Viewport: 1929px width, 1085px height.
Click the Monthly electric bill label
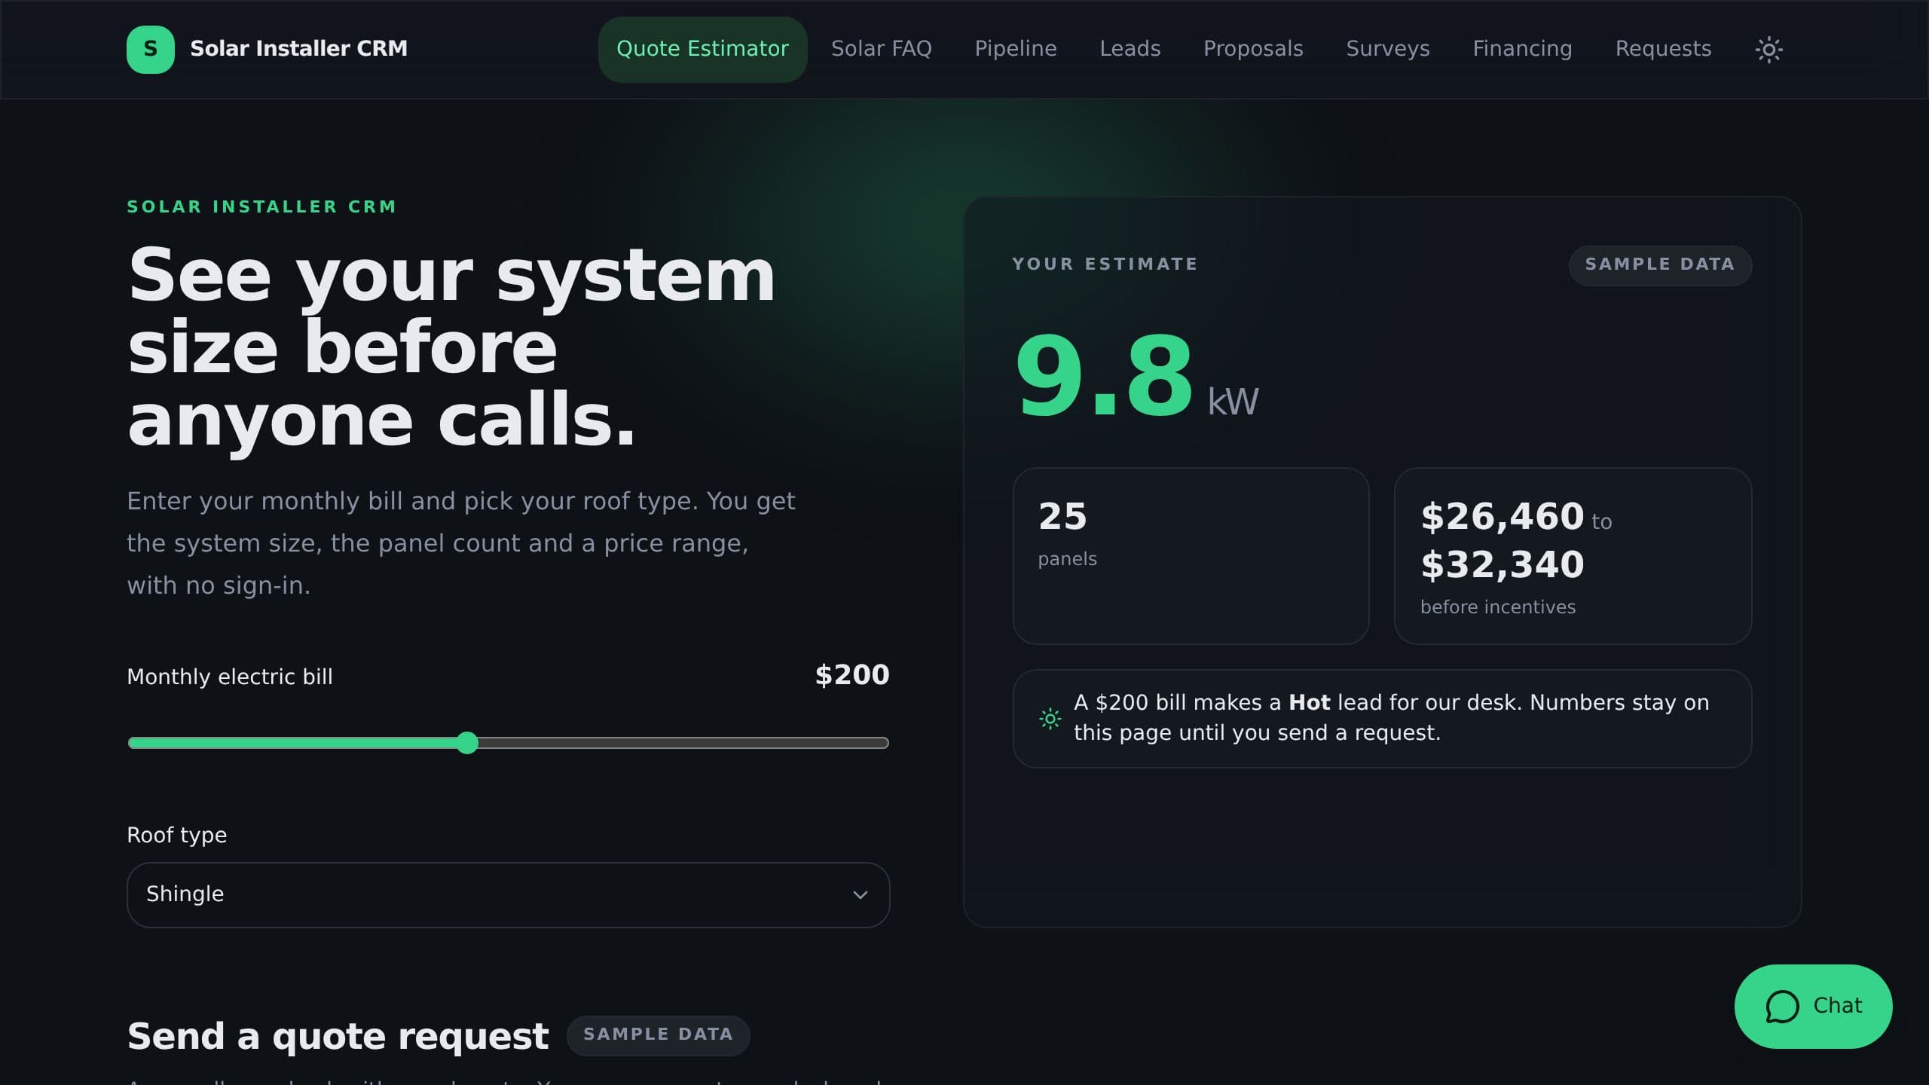pos(230,677)
